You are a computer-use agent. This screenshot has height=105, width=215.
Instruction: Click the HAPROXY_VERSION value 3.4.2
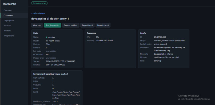pos(55,102)
